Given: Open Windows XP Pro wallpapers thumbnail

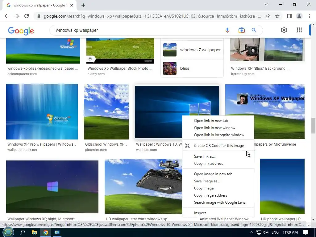Looking at the screenshot, I should tap(42, 112).
